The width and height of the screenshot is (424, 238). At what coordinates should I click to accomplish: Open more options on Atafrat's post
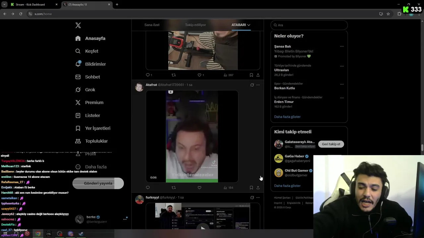[258, 85]
